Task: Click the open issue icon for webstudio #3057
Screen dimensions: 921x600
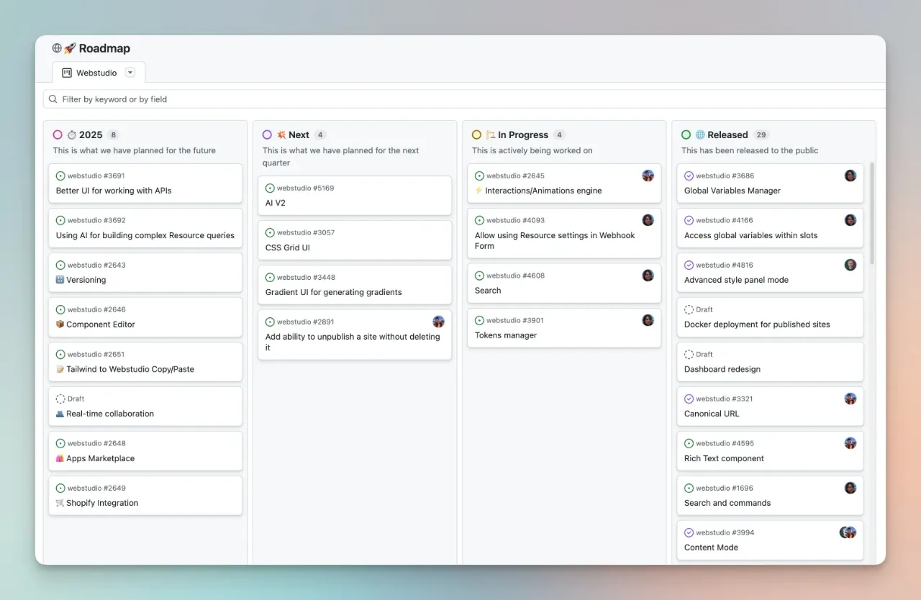Action: pos(270,232)
